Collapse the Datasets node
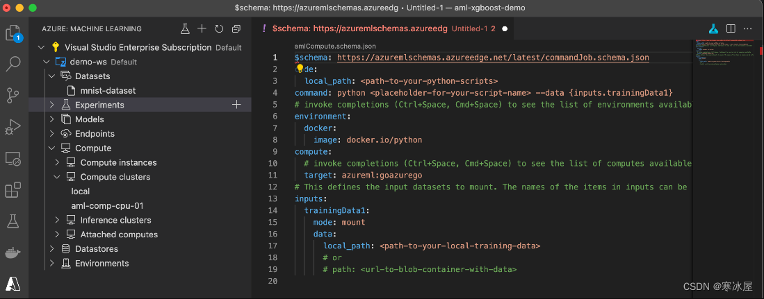The width and height of the screenshot is (764, 299). [51, 76]
